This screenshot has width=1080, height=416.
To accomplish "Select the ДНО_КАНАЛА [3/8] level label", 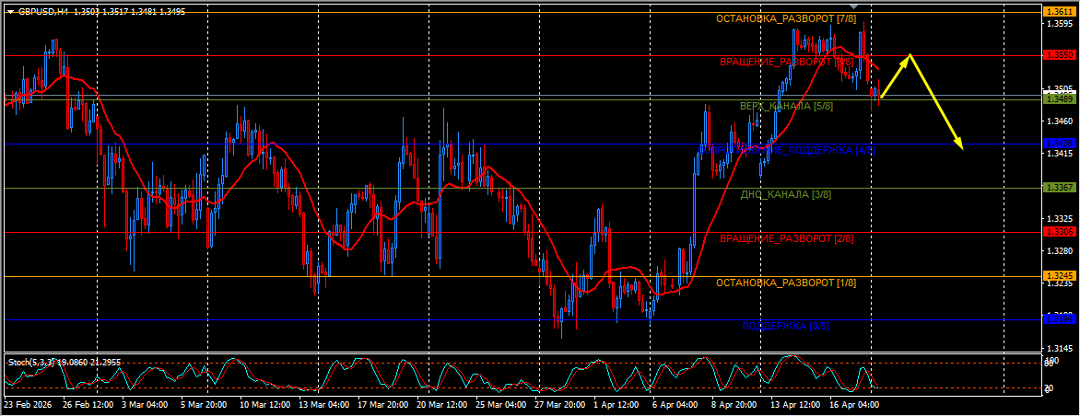I will tap(787, 194).
